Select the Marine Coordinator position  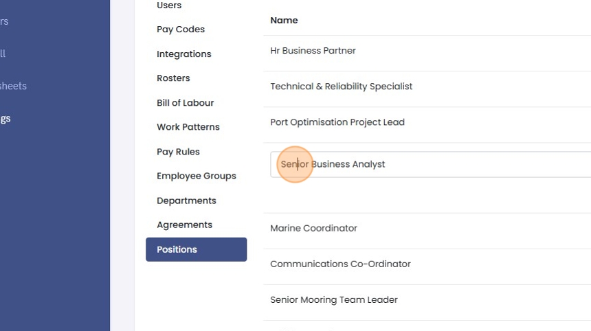pyautogui.click(x=313, y=228)
